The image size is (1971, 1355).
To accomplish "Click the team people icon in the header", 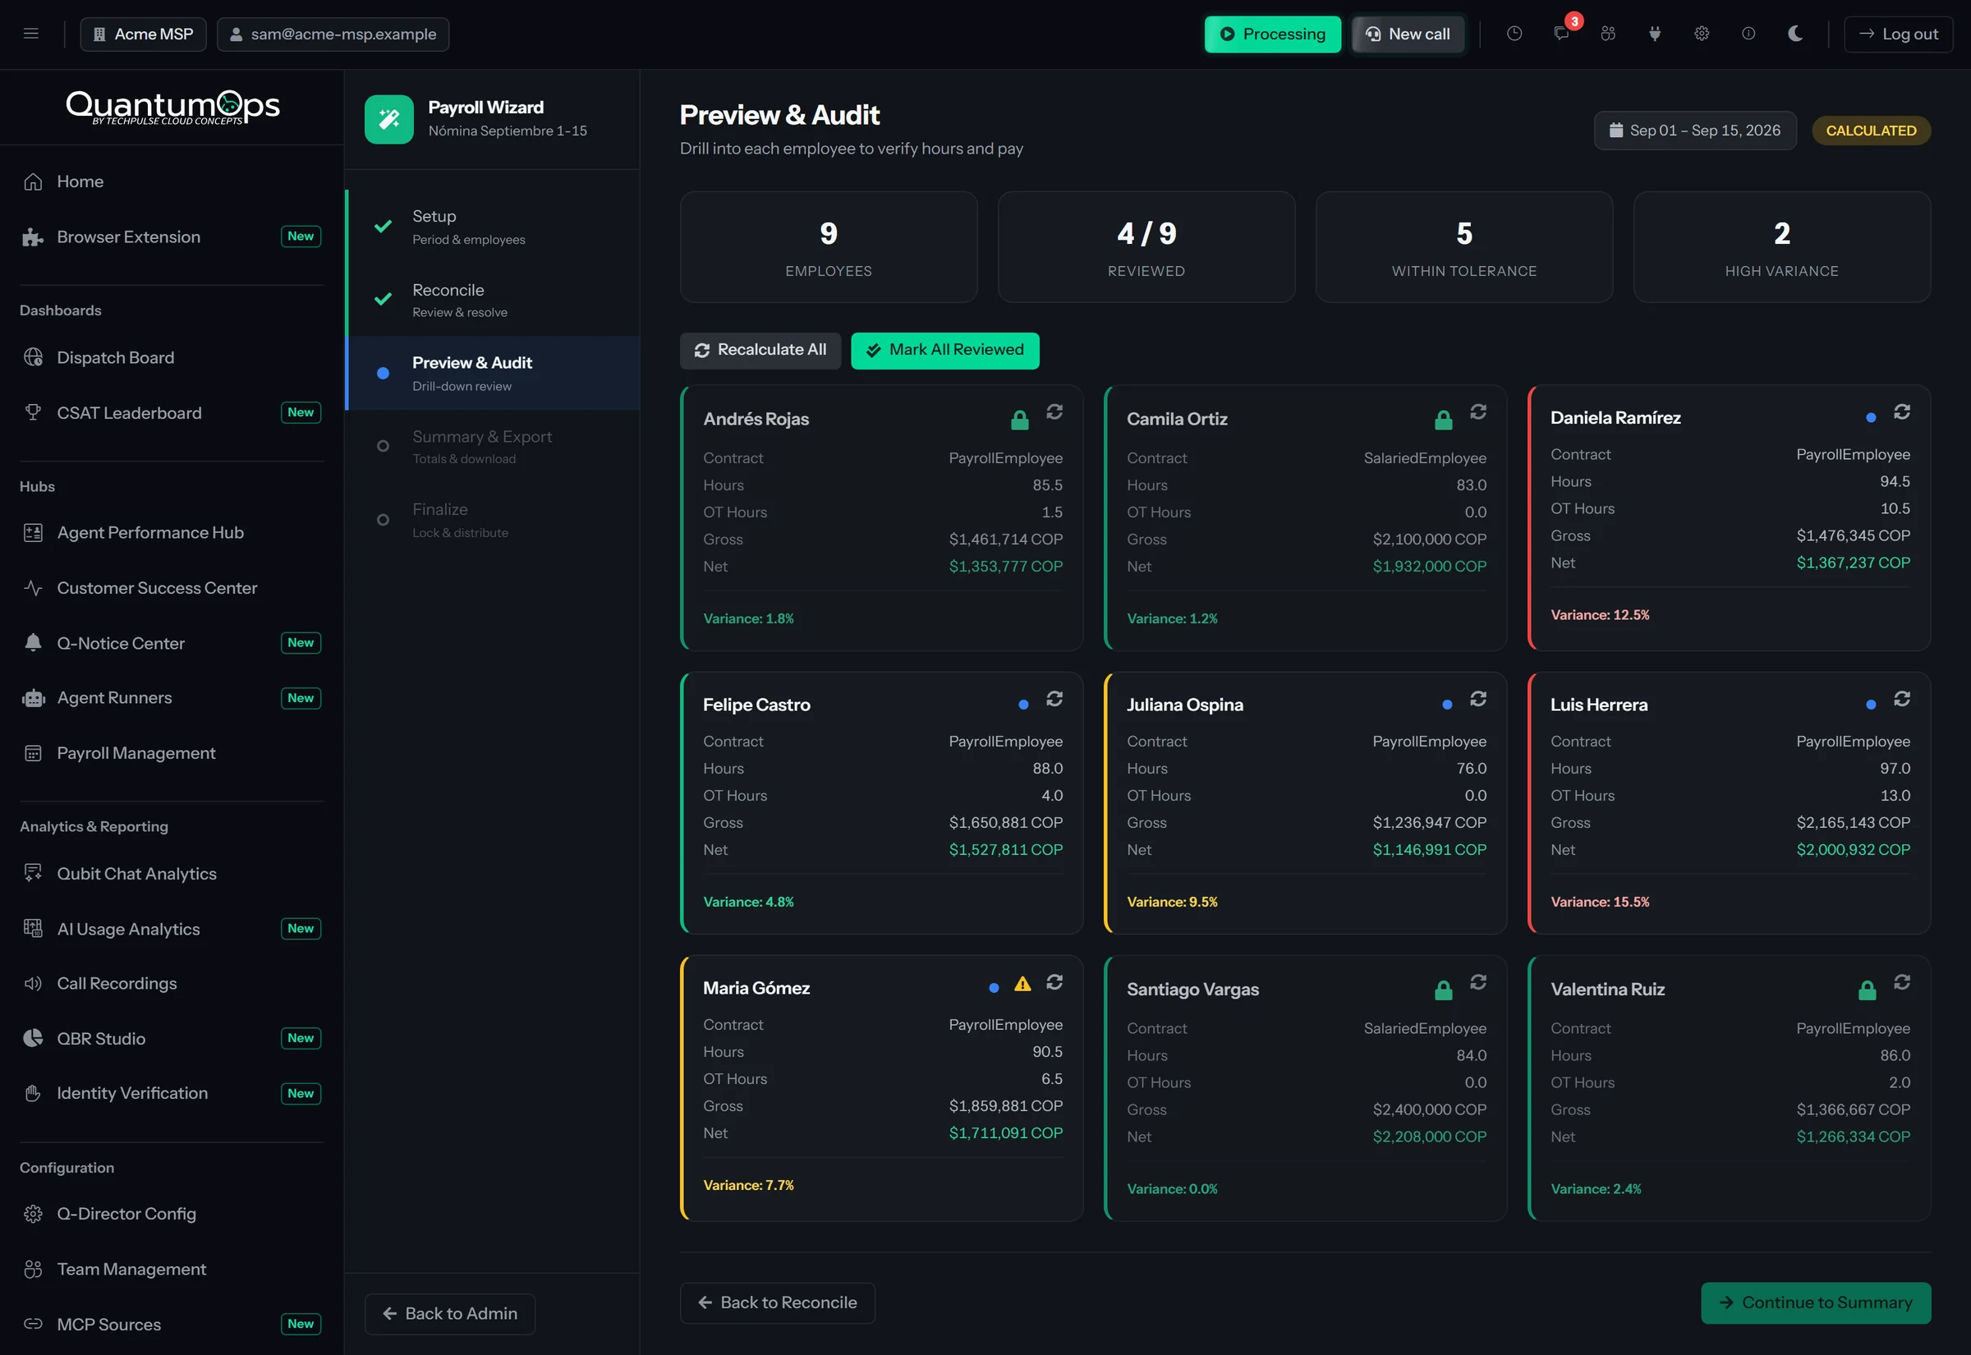I will [x=1608, y=34].
